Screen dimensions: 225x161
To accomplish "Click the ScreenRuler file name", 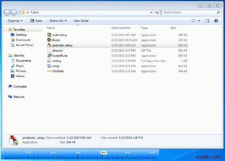I will point(60,56).
